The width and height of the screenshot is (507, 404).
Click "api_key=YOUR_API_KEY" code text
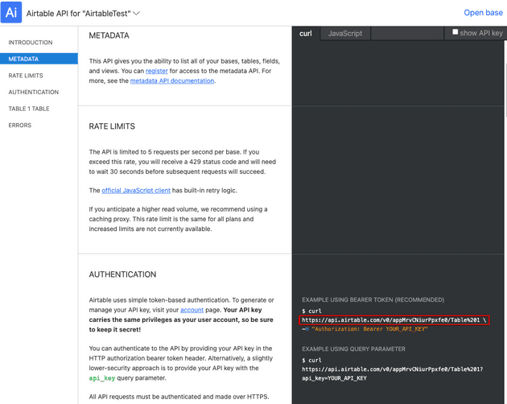(334, 378)
